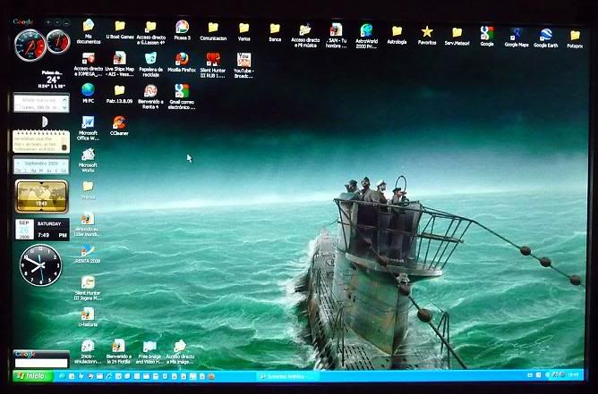Open the Mis documentos desktop icon
The width and height of the screenshot is (598, 394).
(88, 31)
